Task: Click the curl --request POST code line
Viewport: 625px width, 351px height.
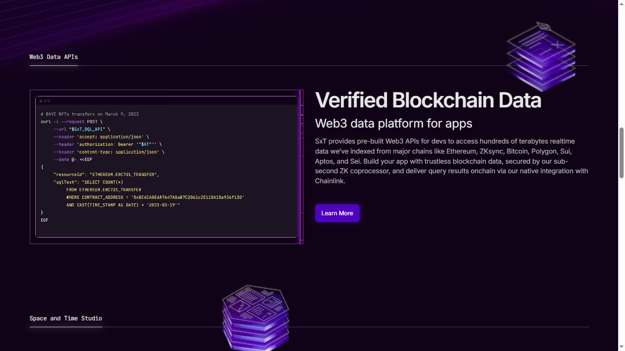Action: pyautogui.click(x=71, y=122)
